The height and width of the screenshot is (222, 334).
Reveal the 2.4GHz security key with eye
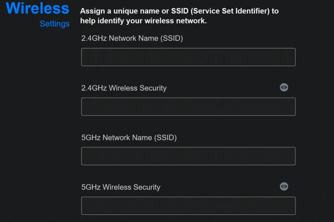pos(284,87)
